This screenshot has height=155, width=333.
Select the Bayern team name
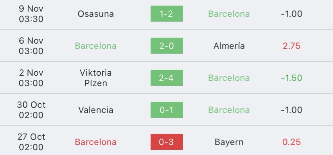[229, 142]
